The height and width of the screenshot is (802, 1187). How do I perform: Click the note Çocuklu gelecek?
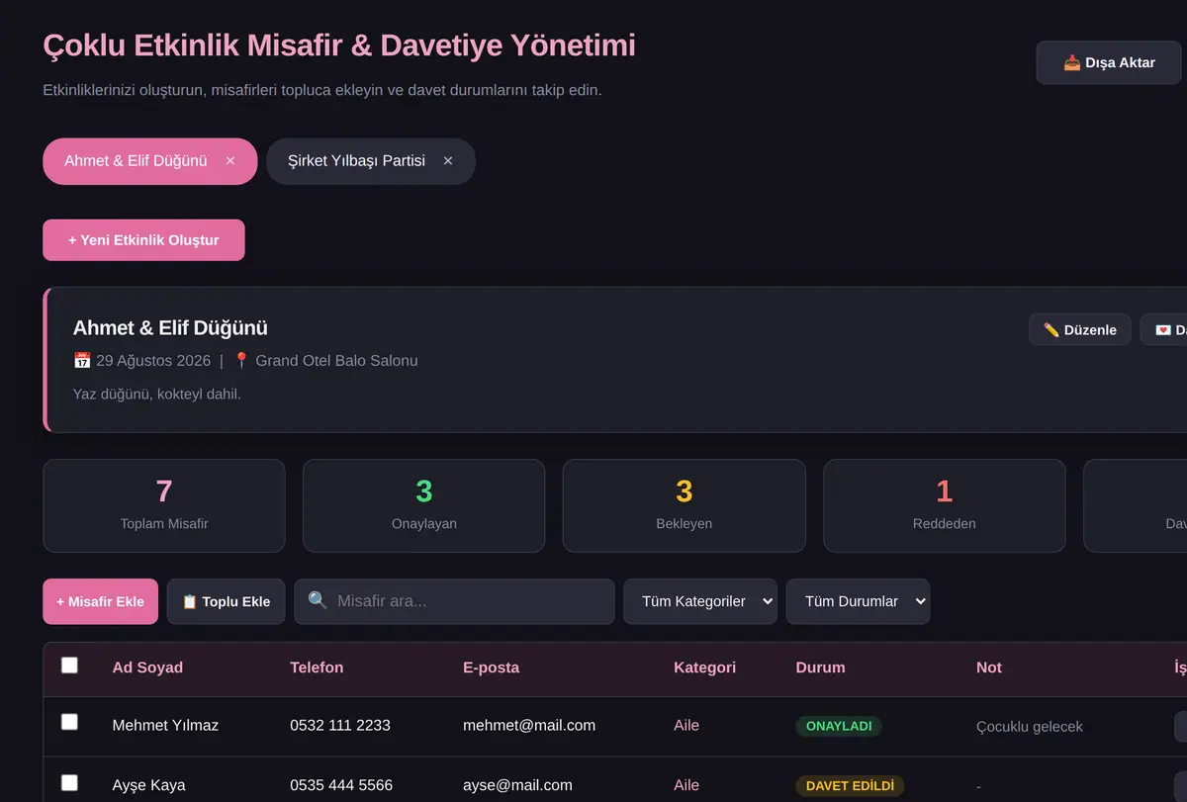pos(1030,726)
